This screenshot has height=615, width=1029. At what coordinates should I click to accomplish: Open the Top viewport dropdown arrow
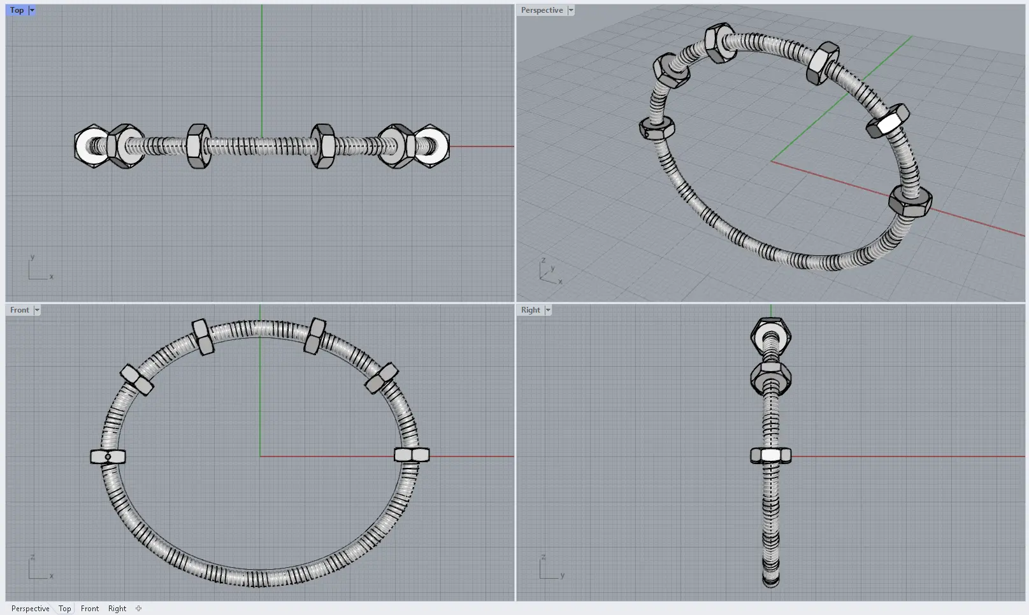click(x=32, y=10)
